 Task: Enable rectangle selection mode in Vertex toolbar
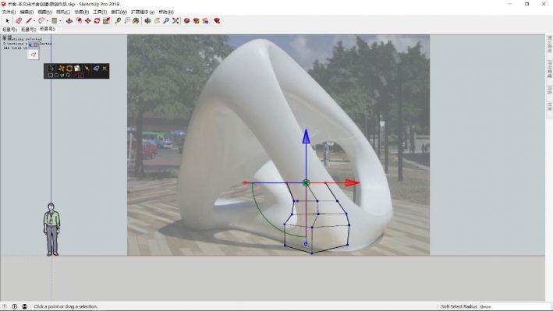click(50, 75)
